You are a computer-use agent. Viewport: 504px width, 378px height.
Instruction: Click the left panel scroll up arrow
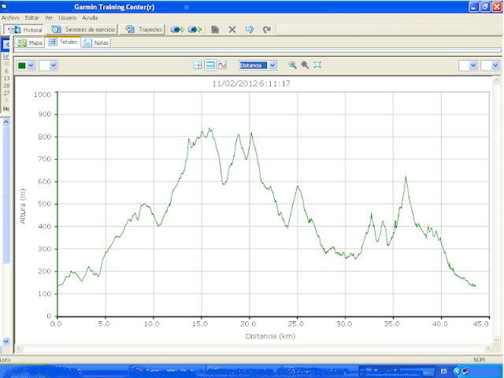[x=6, y=122]
